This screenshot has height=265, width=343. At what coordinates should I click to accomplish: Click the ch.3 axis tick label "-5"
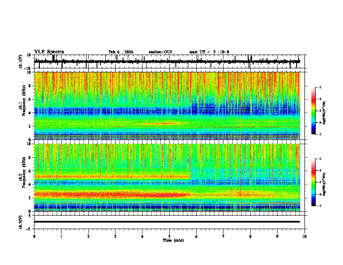pos(29,229)
